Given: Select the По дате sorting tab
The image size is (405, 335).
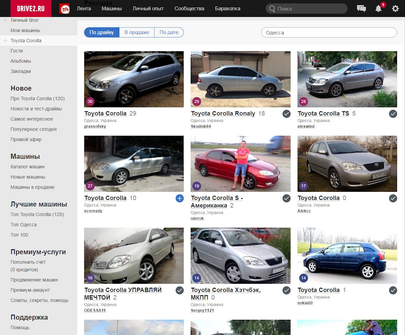Looking at the screenshot, I should (169, 33).
